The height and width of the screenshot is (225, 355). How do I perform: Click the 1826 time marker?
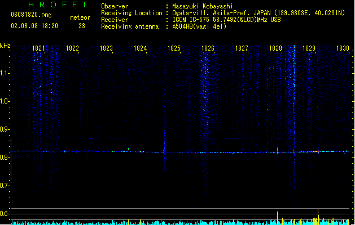click(208, 48)
